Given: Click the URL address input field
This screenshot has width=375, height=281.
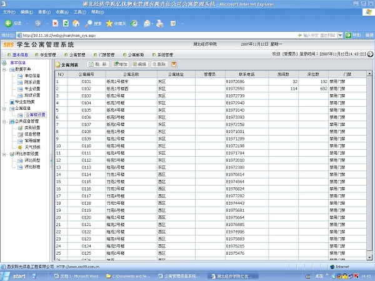Looking at the screenshot, I should pos(156,35).
